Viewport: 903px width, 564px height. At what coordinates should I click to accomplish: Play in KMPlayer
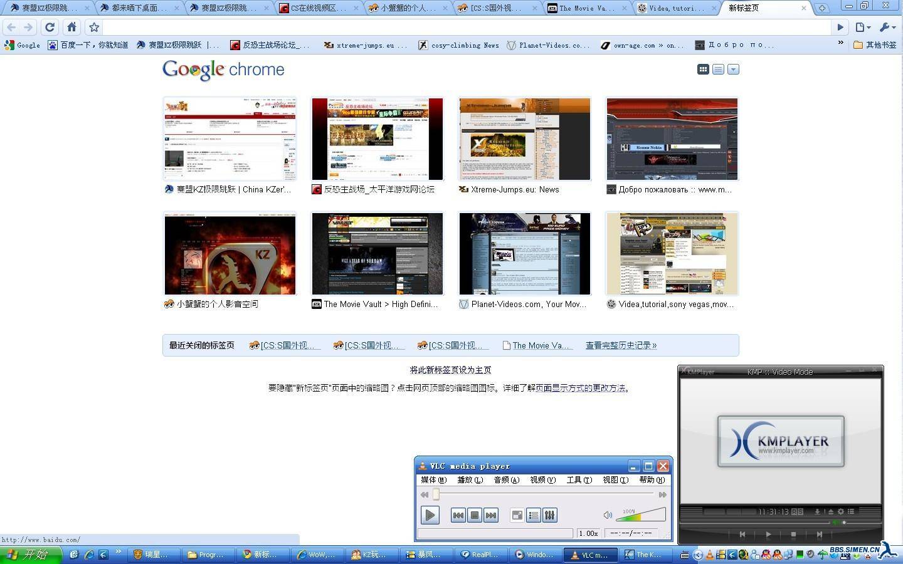pyautogui.click(x=768, y=535)
